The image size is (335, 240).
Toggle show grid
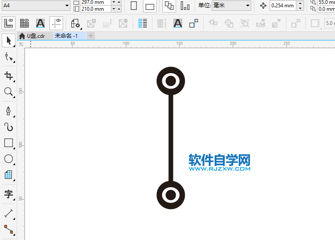click(x=24, y=23)
